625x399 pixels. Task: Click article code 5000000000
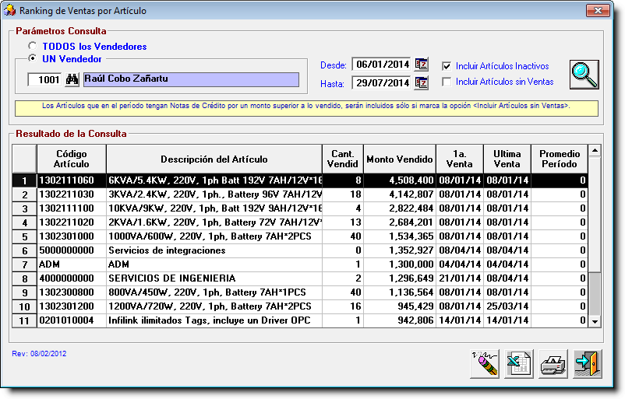coord(72,250)
